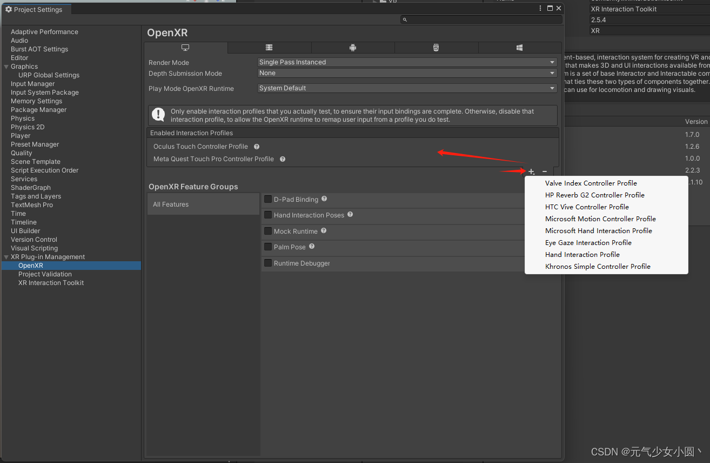Switch to the Dedicated Server platform tab
The image size is (710, 463).
tap(269, 48)
